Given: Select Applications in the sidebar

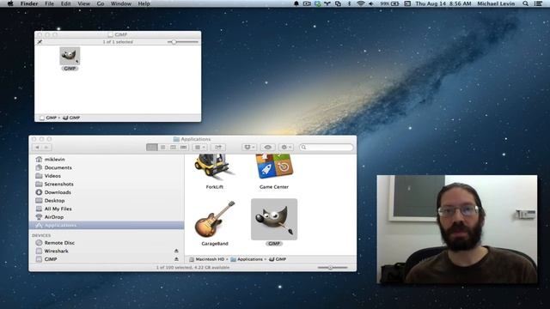Looking at the screenshot, I should coord(107,225).
